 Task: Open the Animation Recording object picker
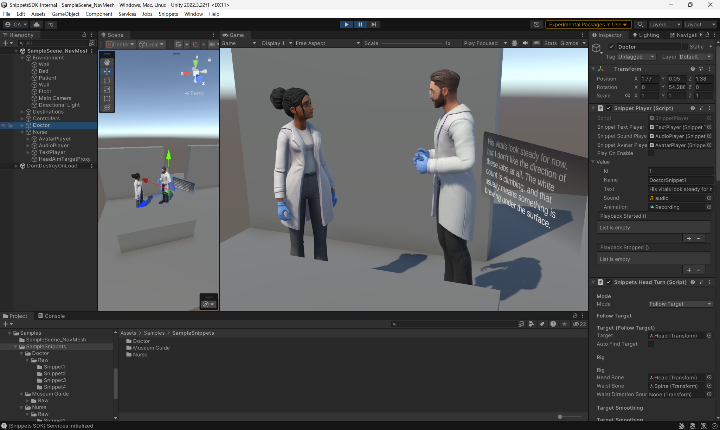(x=709, y=207)
